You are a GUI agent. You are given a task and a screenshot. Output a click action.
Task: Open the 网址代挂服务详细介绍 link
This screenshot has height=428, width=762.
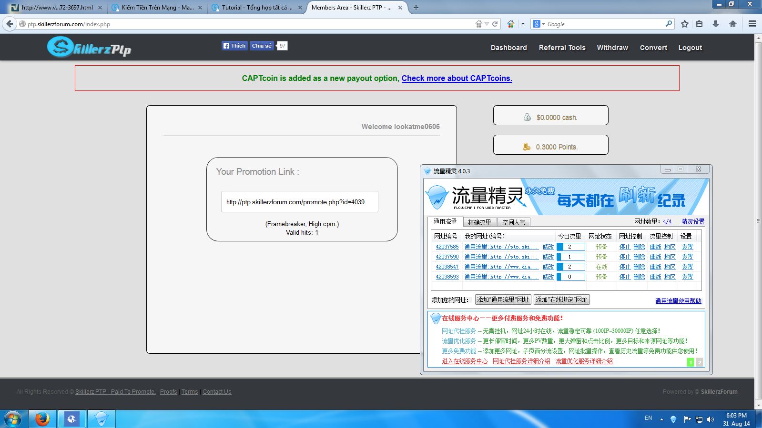tap(521, 361)
